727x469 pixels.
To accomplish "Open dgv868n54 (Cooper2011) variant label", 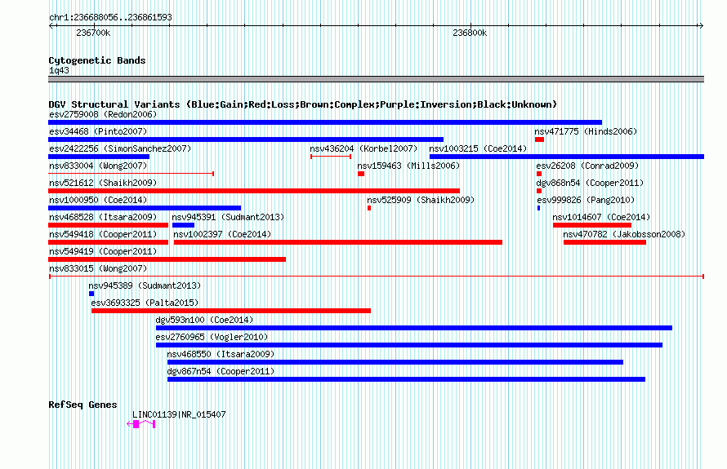I will 590,183.
